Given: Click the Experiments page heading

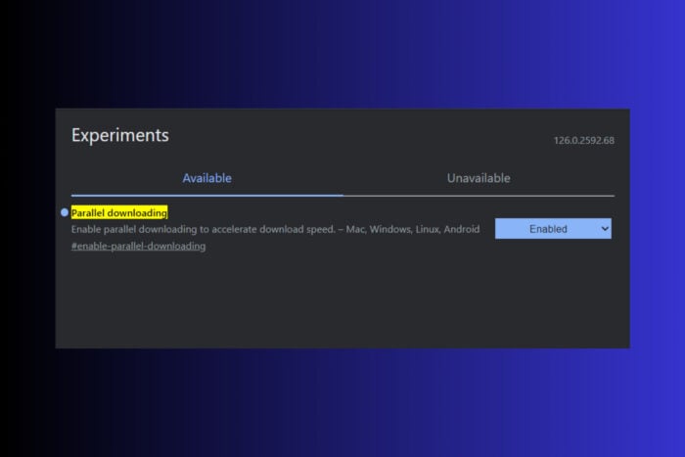Looking at the screenshot, I should point(120,135).
